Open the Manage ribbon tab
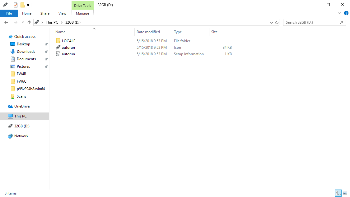350x197 pixels. (82, 13)
